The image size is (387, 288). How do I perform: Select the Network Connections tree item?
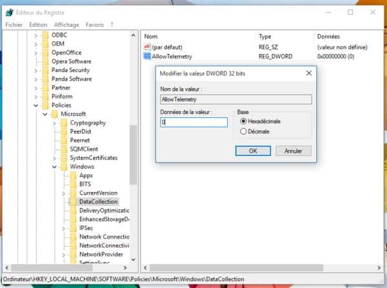click(x=104, y=236)
